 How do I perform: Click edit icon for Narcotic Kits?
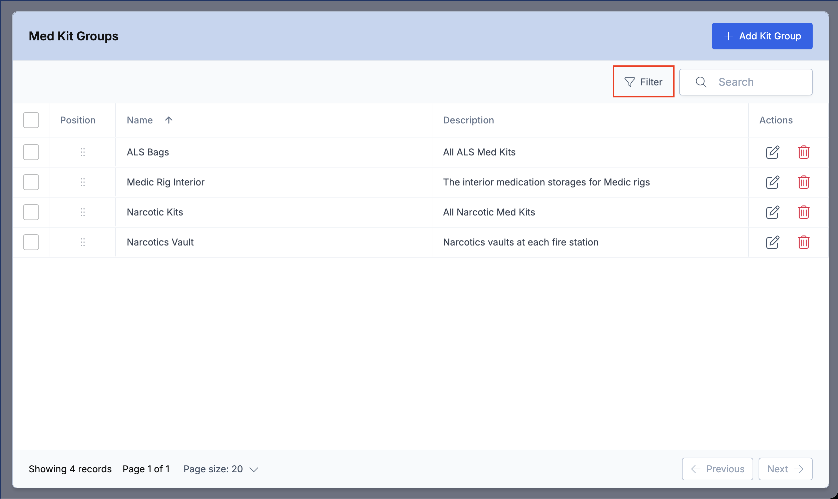(772, 212)
